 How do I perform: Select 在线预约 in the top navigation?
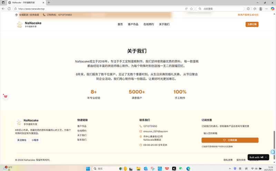(x=148, y=24)
